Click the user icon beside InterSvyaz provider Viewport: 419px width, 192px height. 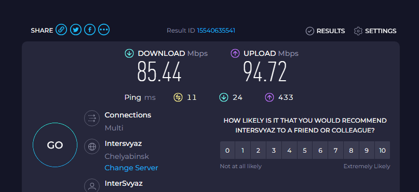pyautogui.click(x=92, y=186)
